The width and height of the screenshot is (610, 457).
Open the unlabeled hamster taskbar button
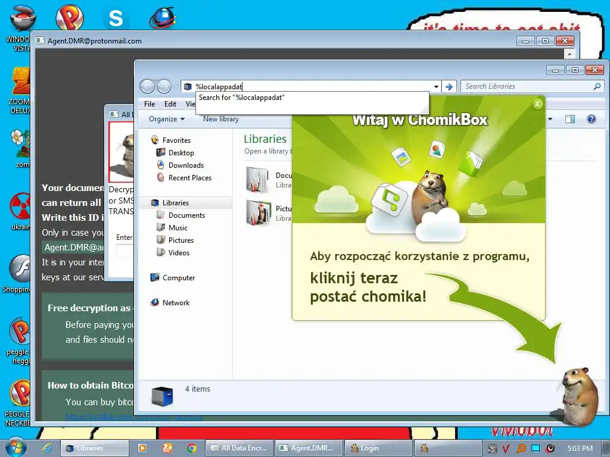[448, 448]
